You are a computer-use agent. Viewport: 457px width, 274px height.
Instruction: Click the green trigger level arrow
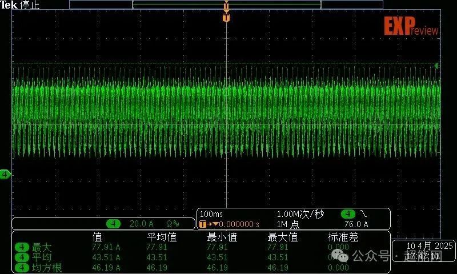point(436,66)
